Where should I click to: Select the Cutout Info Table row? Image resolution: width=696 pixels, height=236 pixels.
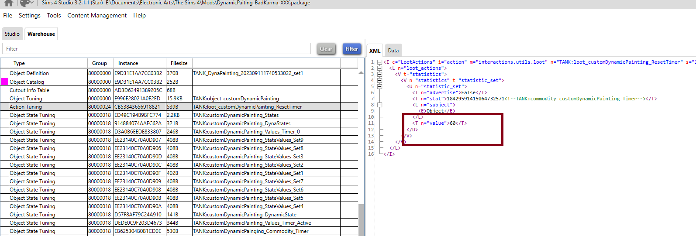(179, 90)
